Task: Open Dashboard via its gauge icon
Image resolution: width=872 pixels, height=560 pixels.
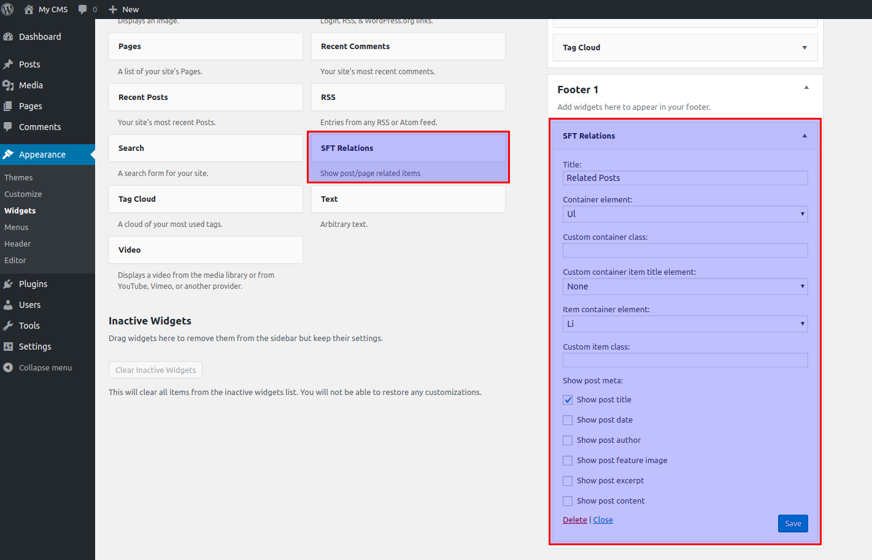Action: tap(8, 37)
